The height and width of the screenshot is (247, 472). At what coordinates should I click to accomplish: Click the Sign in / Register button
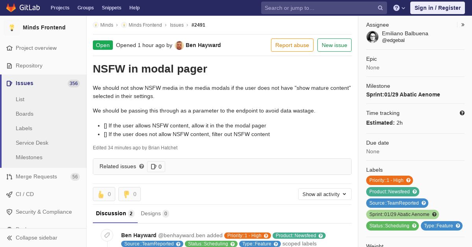437,8
